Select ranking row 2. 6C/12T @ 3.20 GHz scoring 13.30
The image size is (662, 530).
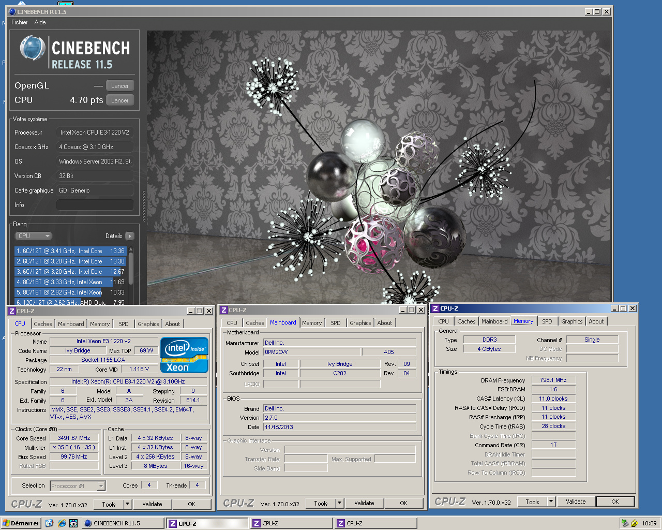click(x=70, y=261)
